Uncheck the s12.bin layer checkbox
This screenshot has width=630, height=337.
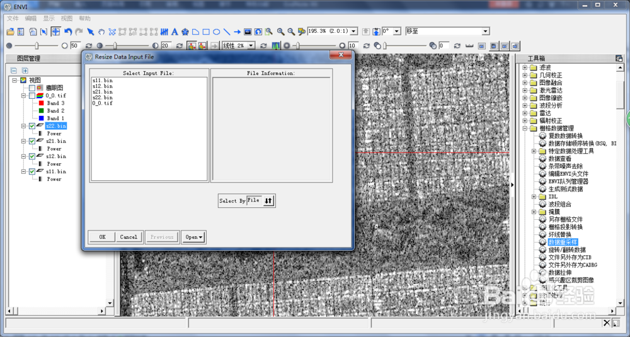point(32,156)
